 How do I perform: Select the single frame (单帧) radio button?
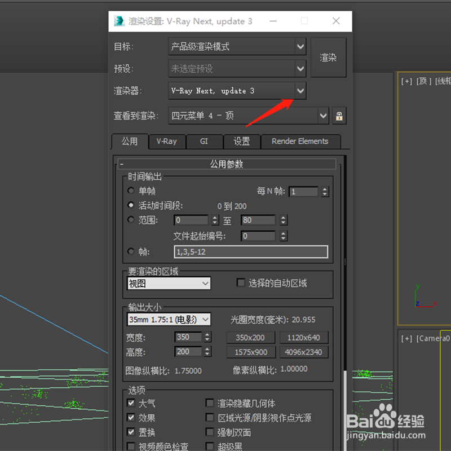coord(131,191)
